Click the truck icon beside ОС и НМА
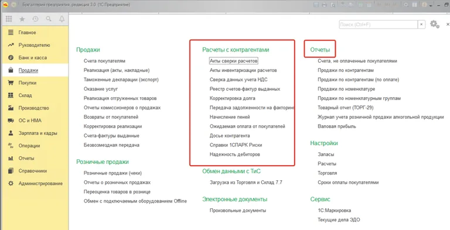This screenshot has width=450, height=230. coord(11,121)
